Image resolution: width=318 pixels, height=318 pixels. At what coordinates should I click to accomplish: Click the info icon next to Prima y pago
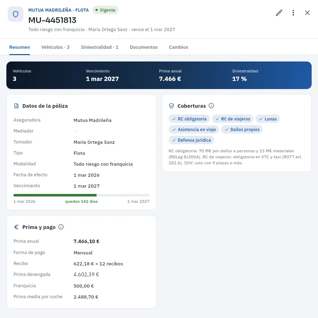coord(61,227)
